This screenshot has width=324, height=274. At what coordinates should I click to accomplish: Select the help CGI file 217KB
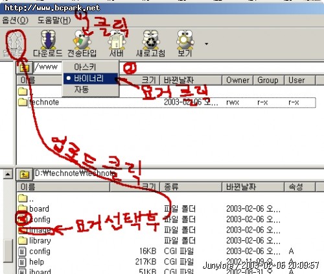[31, 262]
